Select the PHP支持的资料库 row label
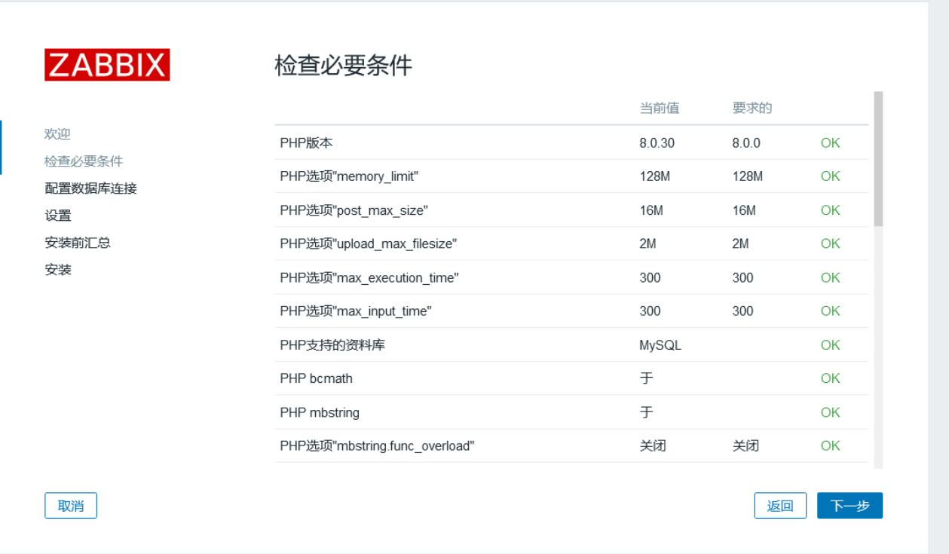This screenshot has height=554, width=949. click(x=332, y=345)
